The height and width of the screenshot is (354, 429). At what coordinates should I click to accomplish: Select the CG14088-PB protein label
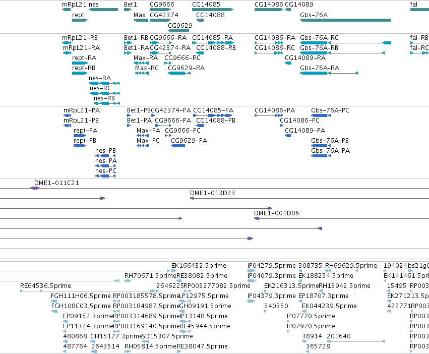click(x=216, y=121)
